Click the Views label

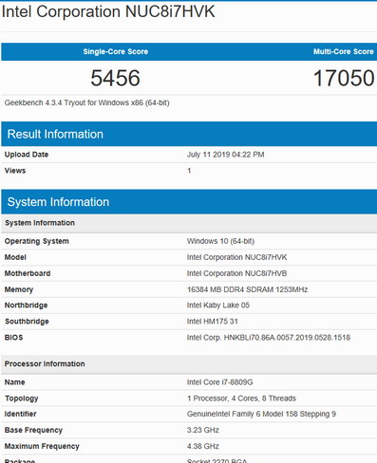click(15, 171)
